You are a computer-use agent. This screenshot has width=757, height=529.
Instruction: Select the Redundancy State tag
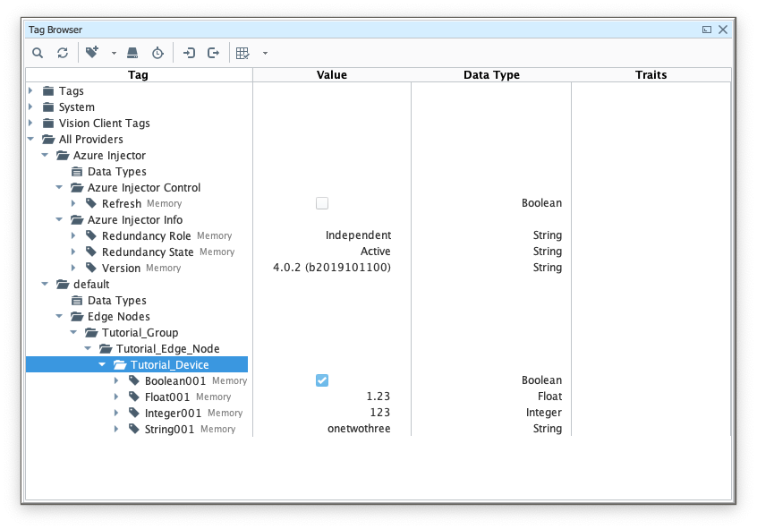[x=148, y=252]
